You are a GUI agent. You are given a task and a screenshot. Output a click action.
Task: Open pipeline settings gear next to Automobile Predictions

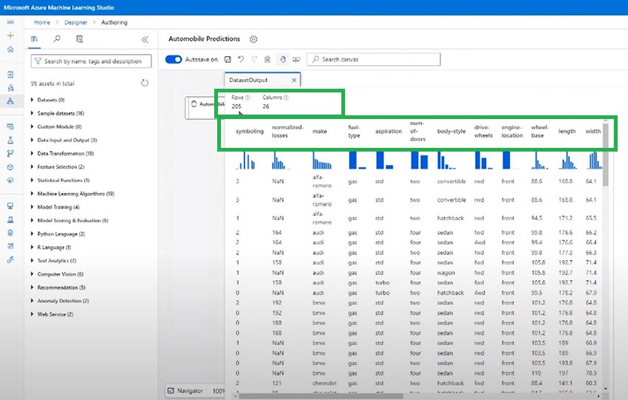click(253, 39)
